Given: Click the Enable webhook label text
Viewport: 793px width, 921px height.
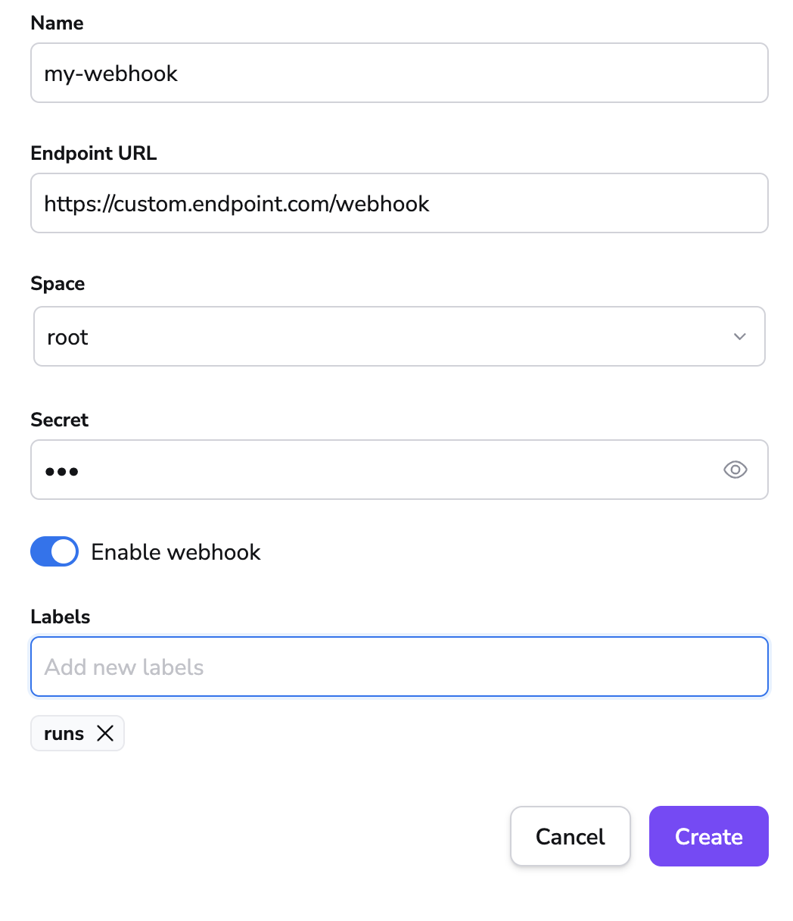Looking at the screenshot, I should pos(176,552).
